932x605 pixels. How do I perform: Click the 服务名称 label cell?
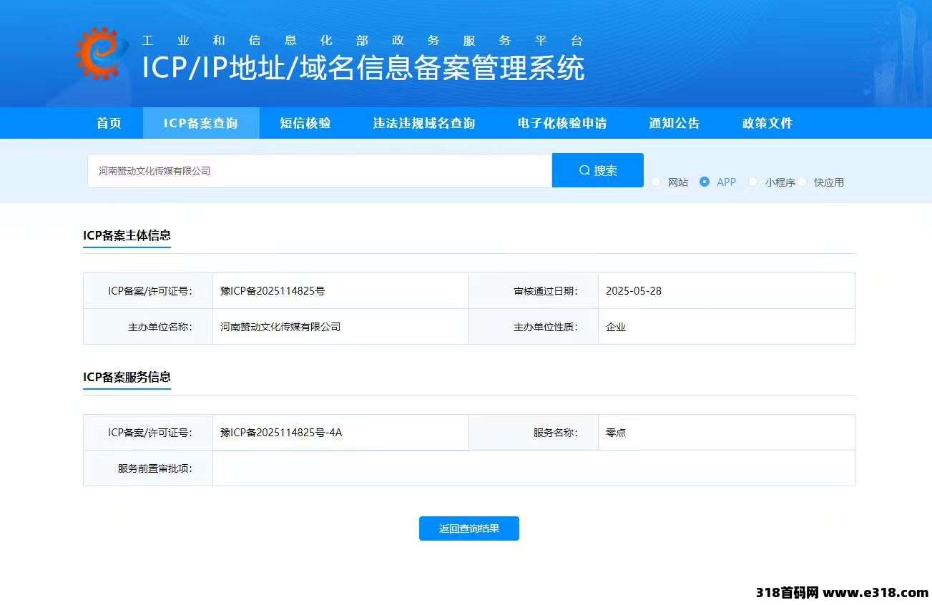(534, 433)
